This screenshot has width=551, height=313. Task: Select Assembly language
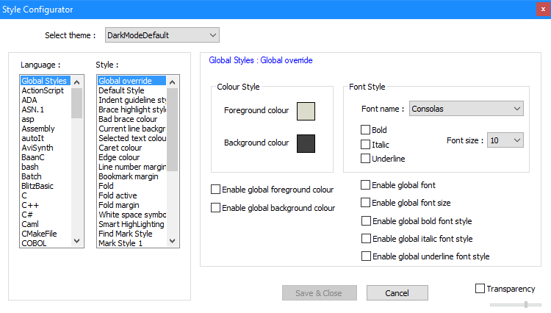(46, 129)
